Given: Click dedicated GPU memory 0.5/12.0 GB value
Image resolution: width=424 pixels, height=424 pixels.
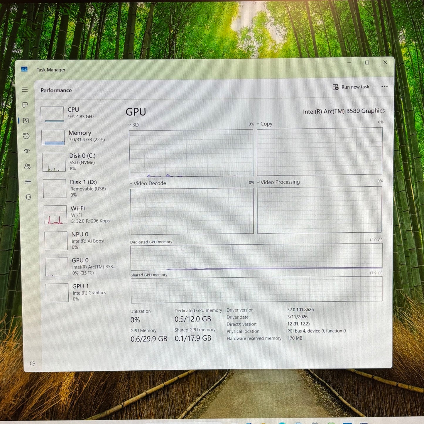Looking at the screenshot, I should click(x=193, y=319).
